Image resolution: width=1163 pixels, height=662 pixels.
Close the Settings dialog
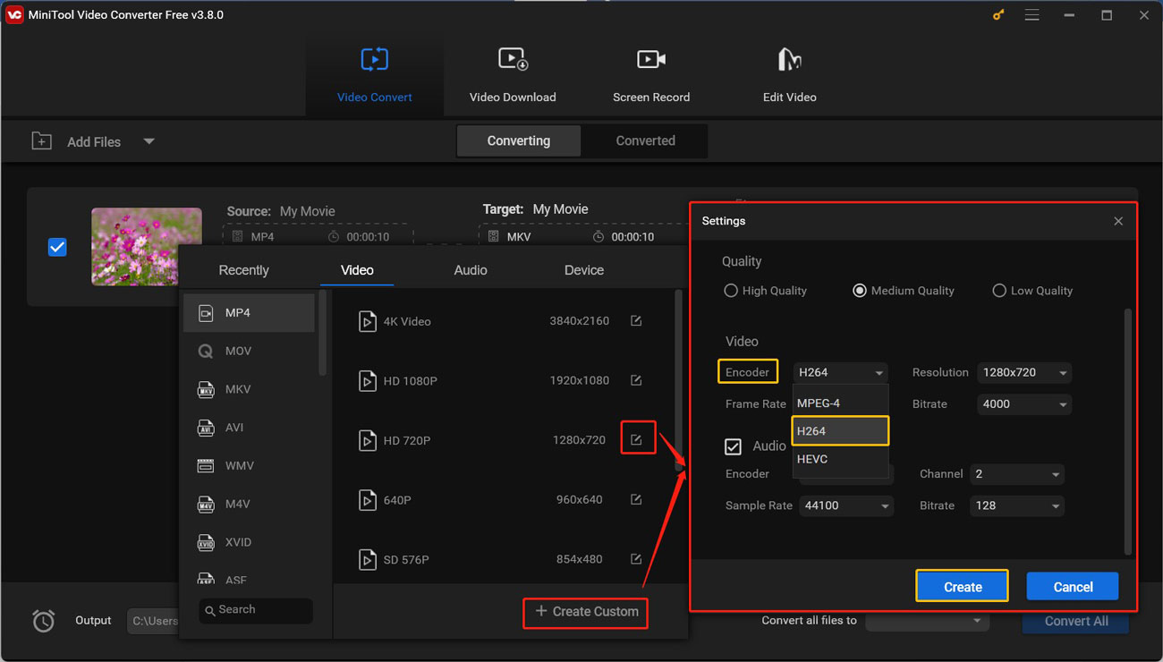click(x=1118, y=221)
